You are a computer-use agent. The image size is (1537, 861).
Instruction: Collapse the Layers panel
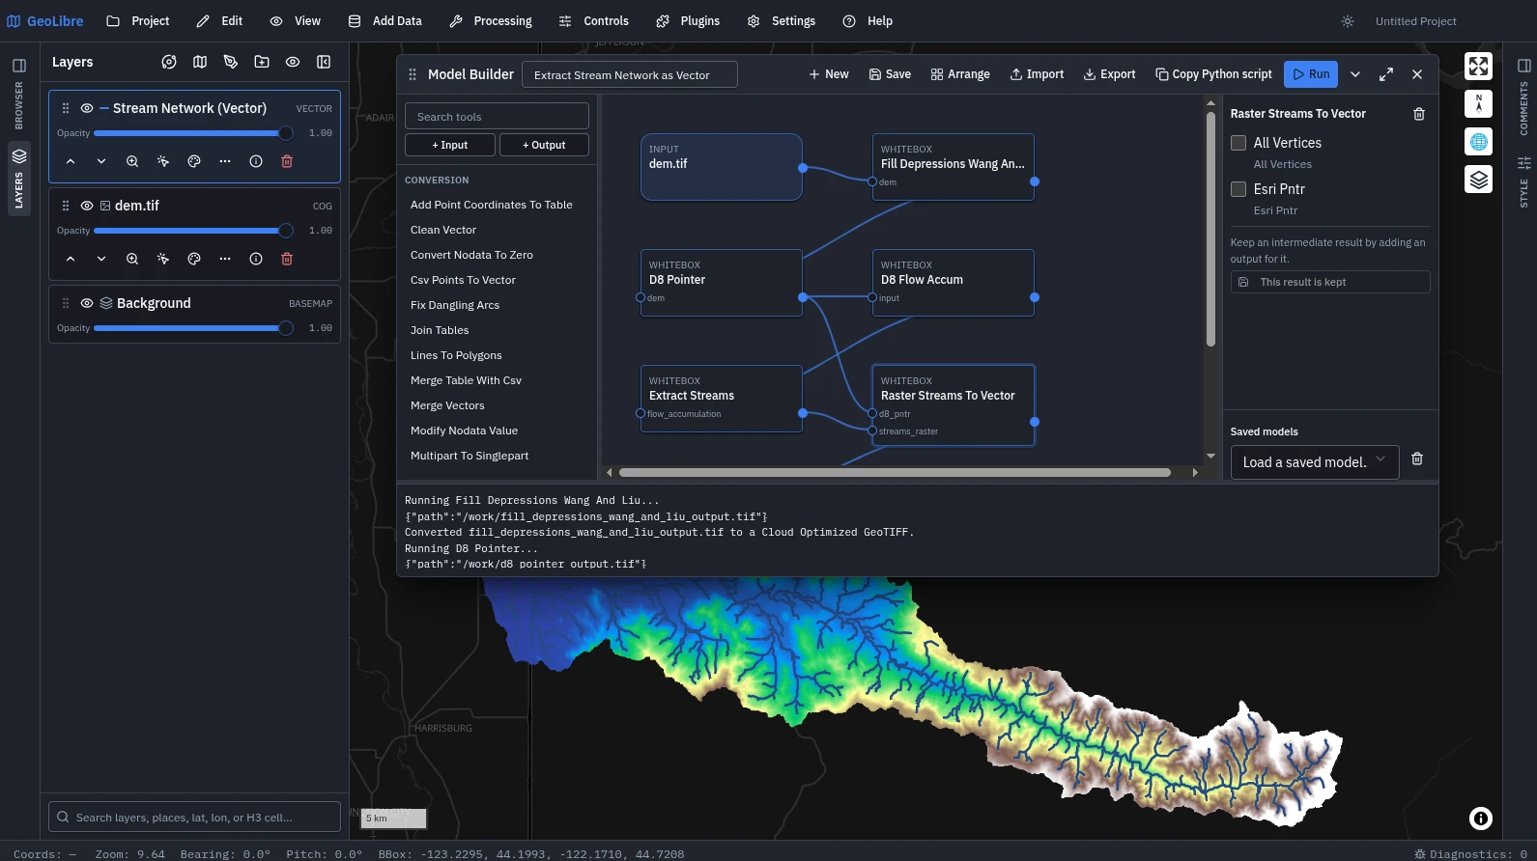point(324,62)
